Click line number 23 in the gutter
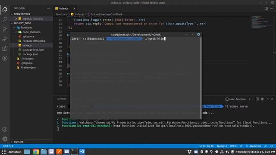276x155 pixels. (60, 62)
